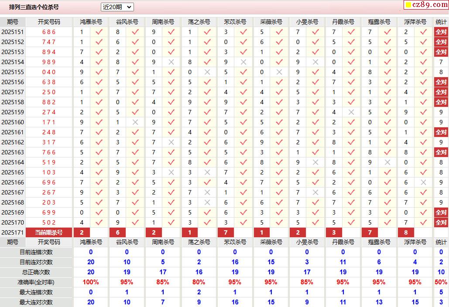Click the 最大连对次数 row label
Image resolution: width=449 pixels, height=307 pixels.
(x=36, y=302)
